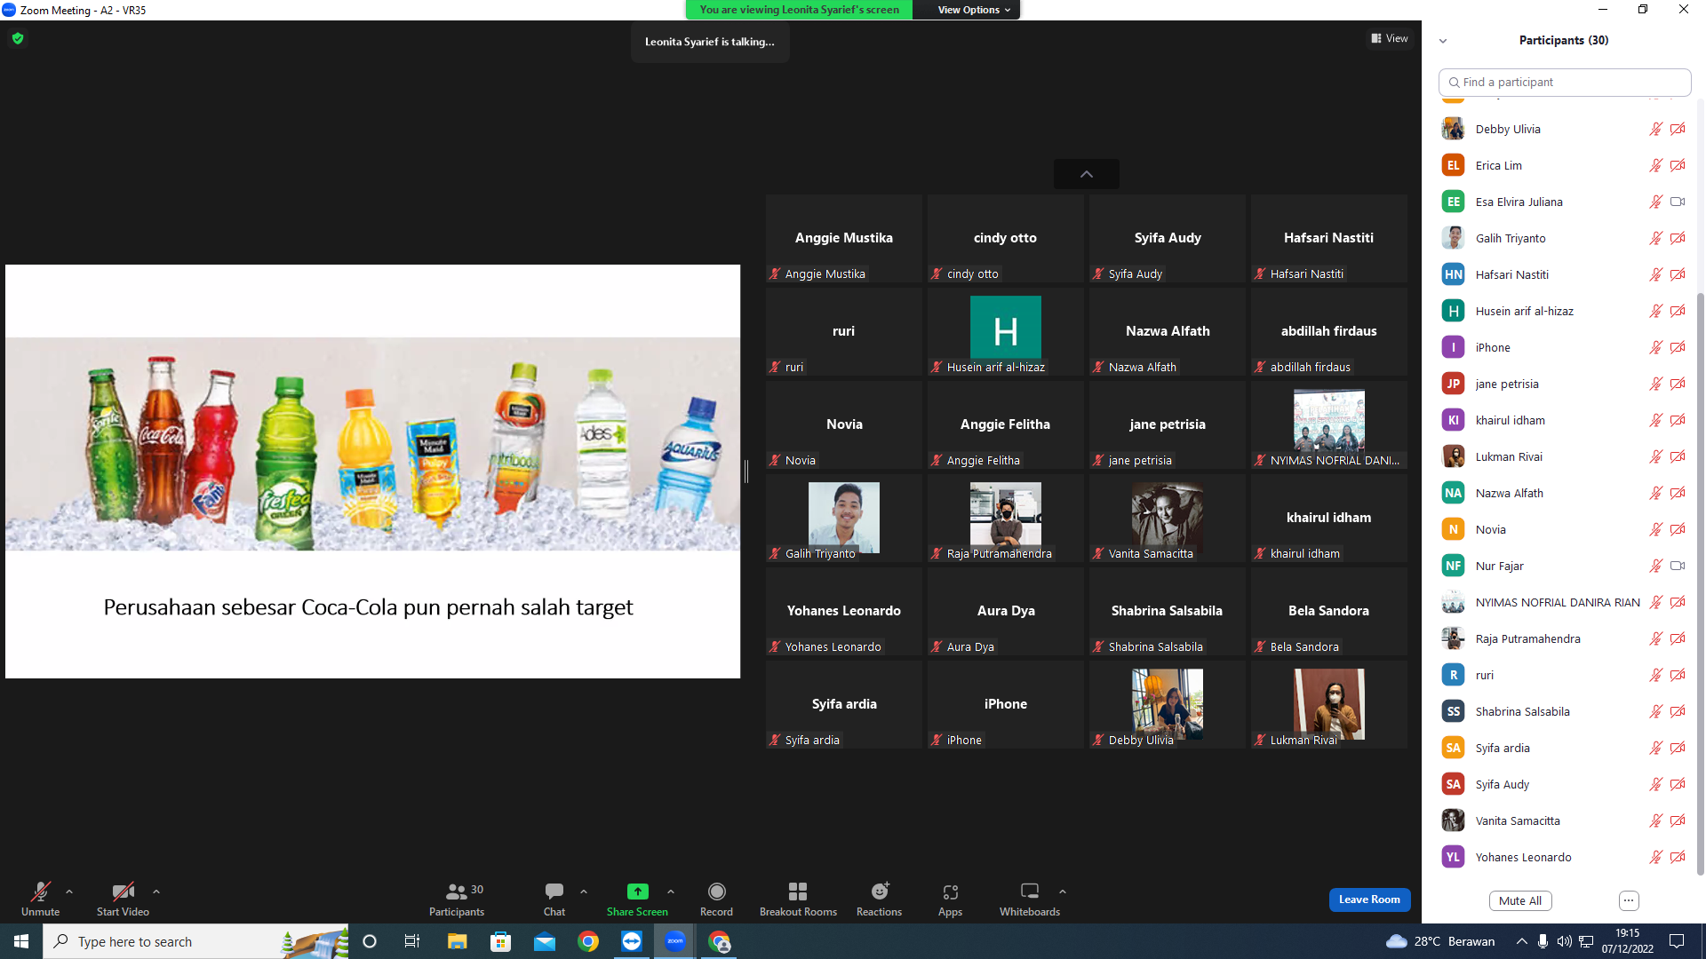Image resolution: width=1706 pixels, height=959 pixels.
Task: Open the Mail app from the taskbar
Action: [545, 941]
